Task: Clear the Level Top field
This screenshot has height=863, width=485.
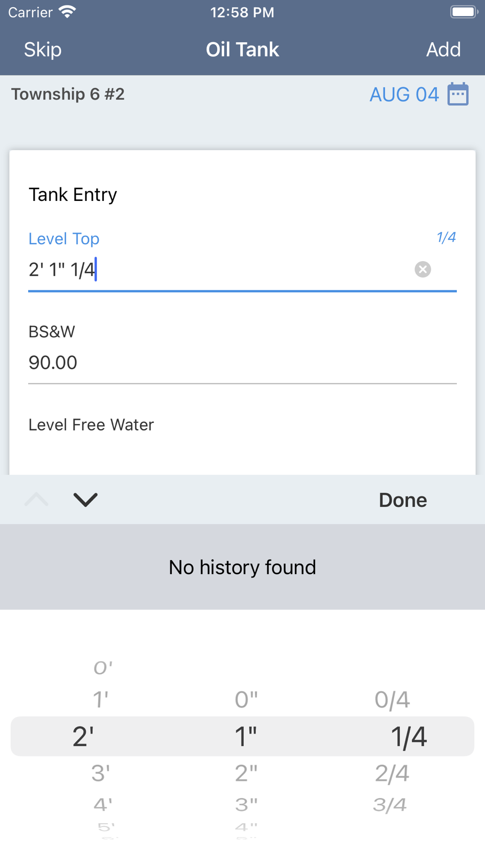Action: [x=422, y=269]
